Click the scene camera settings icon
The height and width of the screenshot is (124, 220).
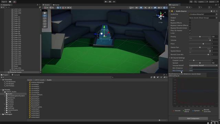coord(159,8)
